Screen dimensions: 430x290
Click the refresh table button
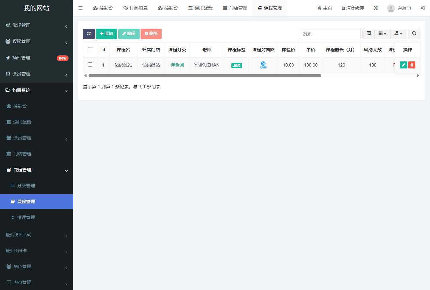(89, 34)
